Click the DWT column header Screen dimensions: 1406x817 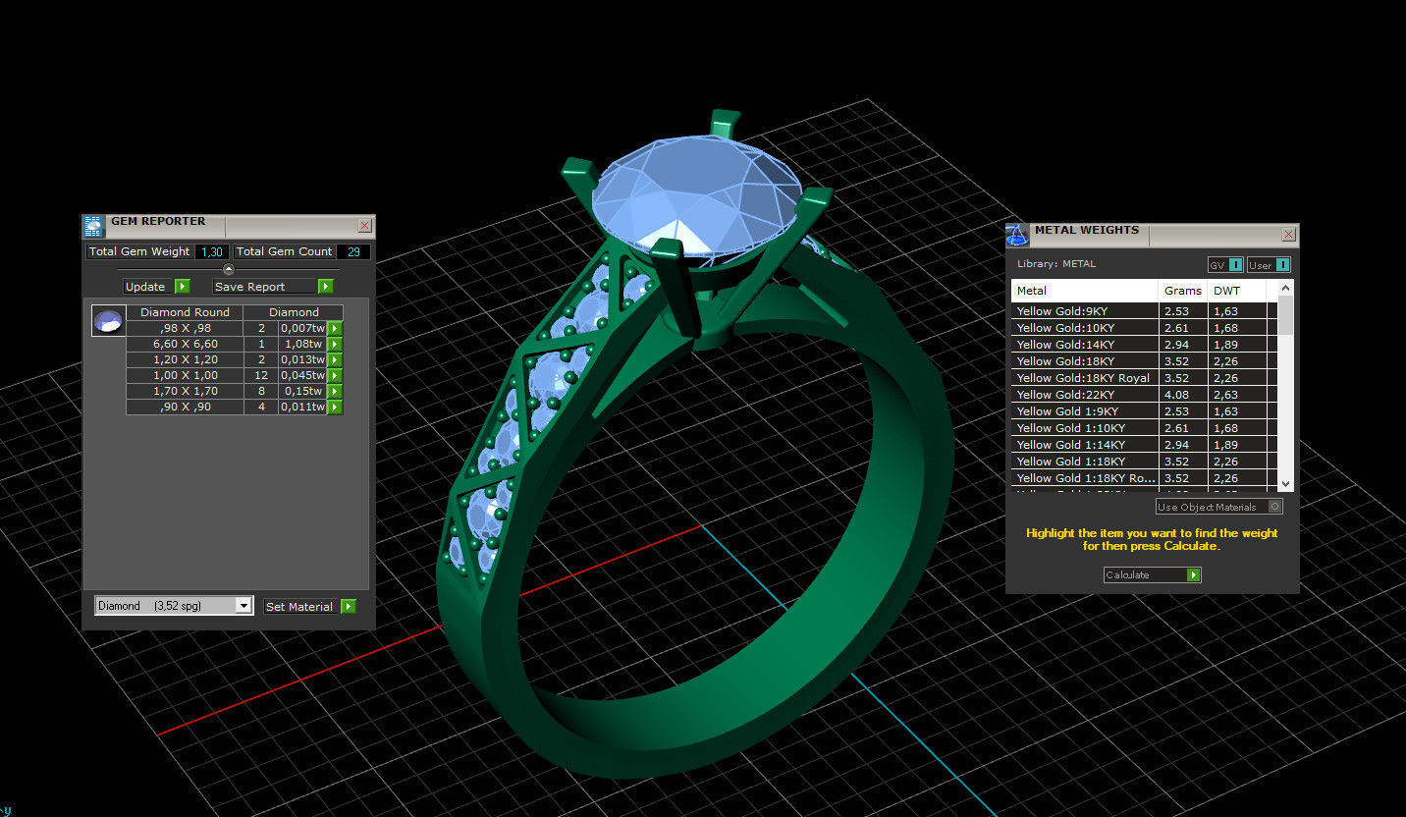click(x=1237, y=291)
